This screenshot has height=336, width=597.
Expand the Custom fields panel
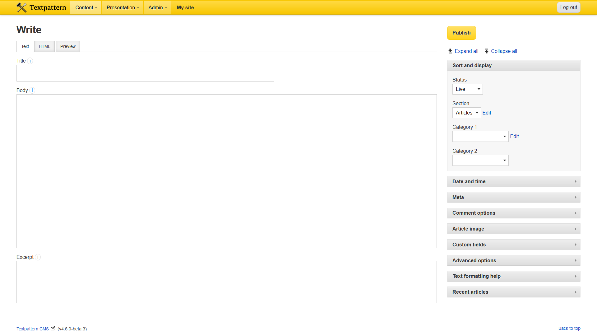pyautogui.click(x=514, y=245)
